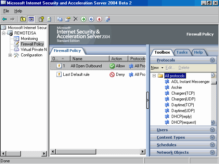This screenshot has height=164, width=219.
Task: Open the toolbar Help question-mark icon
Action: tap(41, 19)
